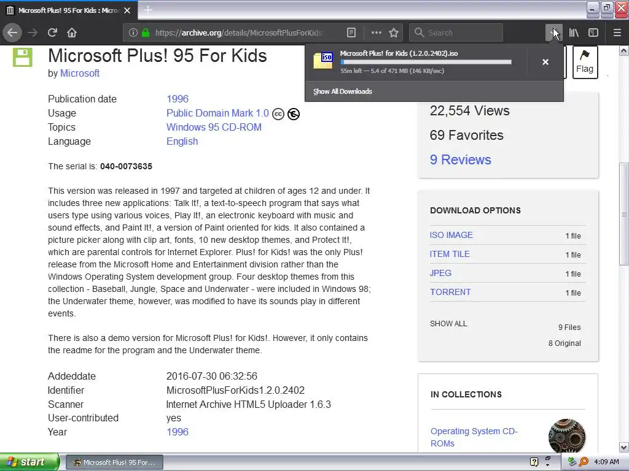Viewport: 629px width, 471px height.
Task: Click the page scrollbar down arrow
Action: coord(624,447)
